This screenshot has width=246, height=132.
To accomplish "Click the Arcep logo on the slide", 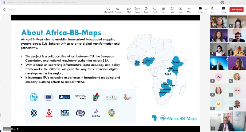I will (x=64, y=97).
